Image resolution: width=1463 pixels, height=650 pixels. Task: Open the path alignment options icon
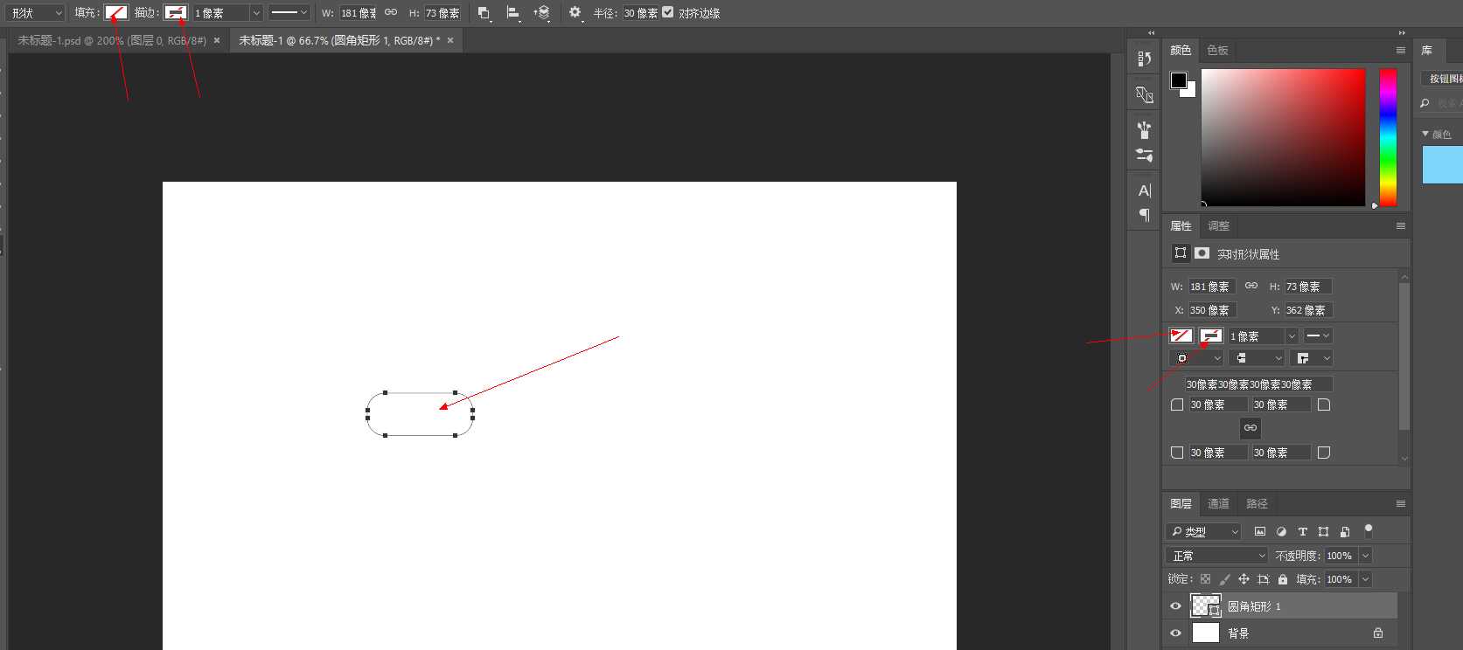point(513,13)
